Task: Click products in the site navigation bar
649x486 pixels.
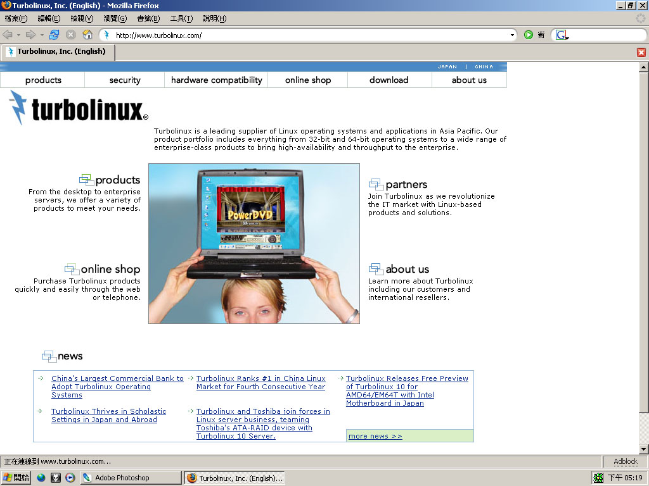Action: [43, 80]
